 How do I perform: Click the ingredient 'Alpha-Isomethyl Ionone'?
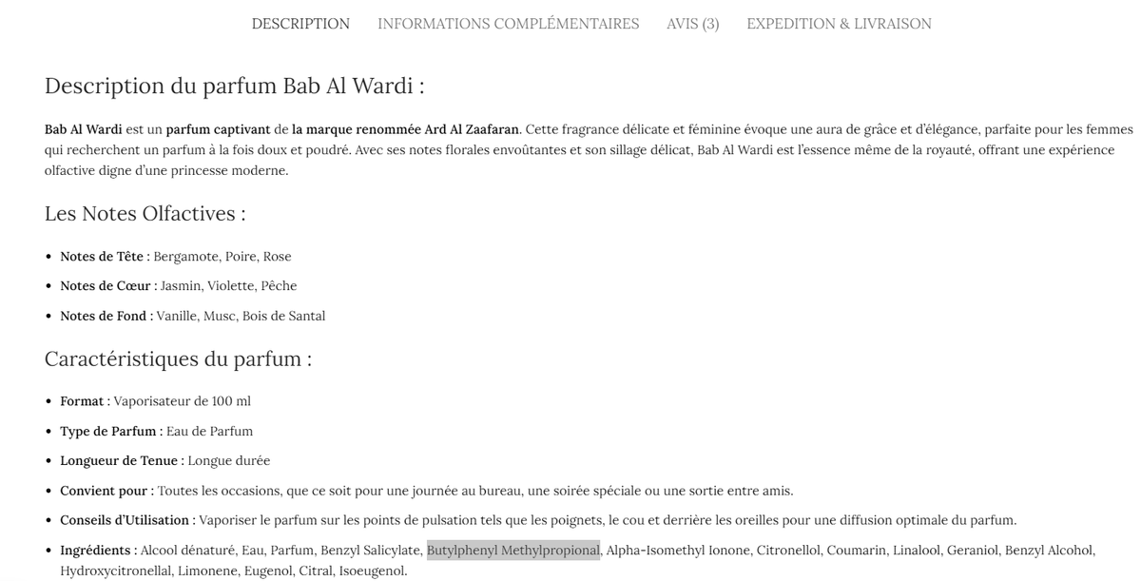click(676, 551)
